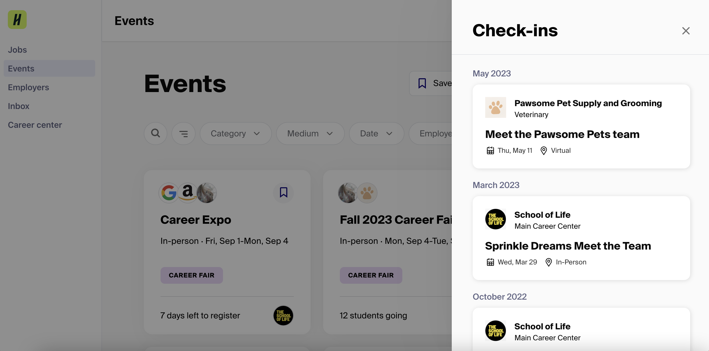Click the October 2022 section heading
Screen dimensions: 709x351
500,297
